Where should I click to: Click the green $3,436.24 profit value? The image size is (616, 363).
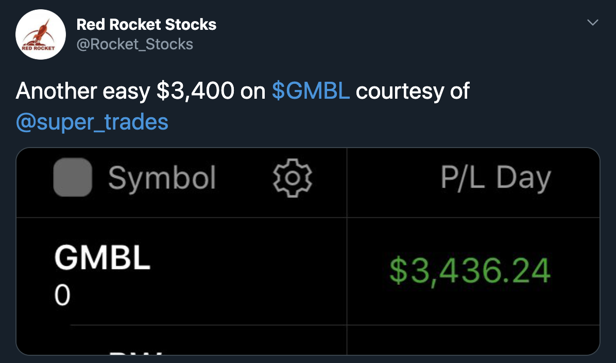click(469, 271)
